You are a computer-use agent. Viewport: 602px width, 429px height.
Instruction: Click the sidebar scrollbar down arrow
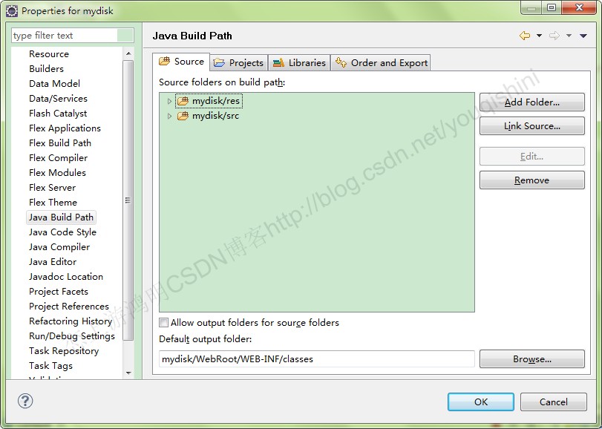click(128, 373)
